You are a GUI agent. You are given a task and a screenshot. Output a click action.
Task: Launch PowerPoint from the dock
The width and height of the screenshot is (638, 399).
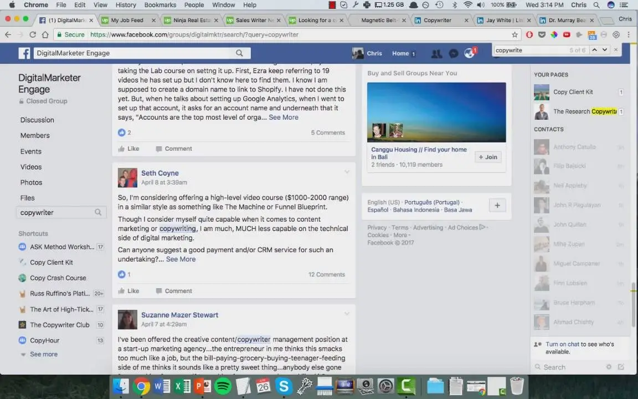coord(202,386)
